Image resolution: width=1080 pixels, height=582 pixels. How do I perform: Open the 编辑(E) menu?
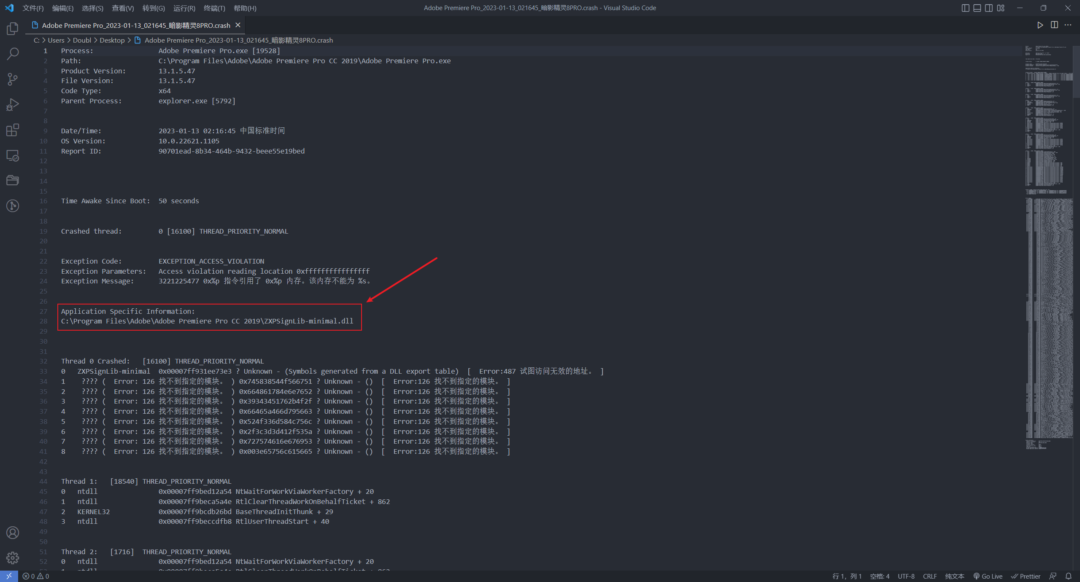coord(63,8)
